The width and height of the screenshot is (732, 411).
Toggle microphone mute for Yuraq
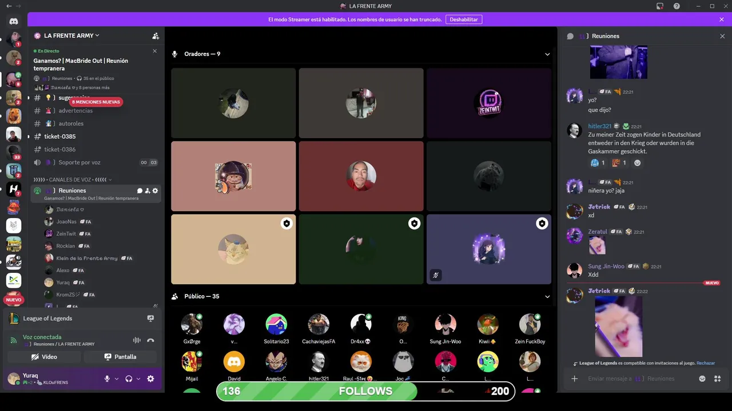(107, 378)
